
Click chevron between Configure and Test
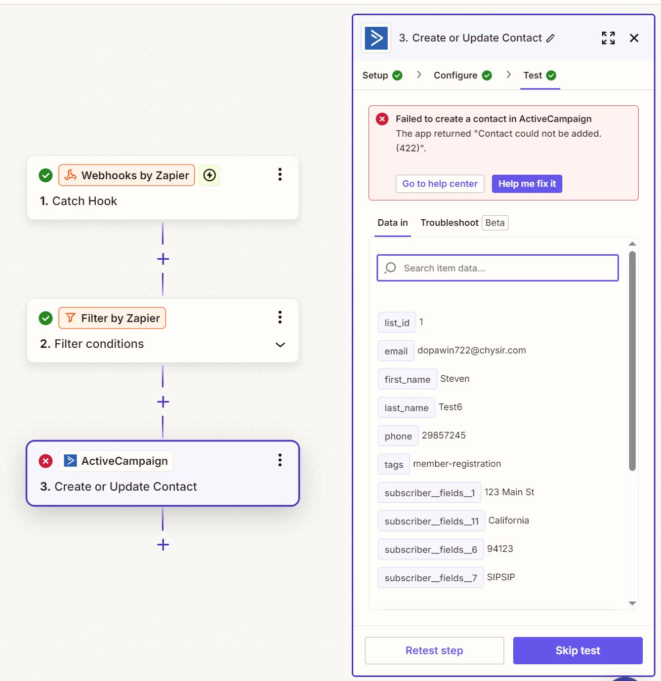pyautogui.click(x=508, y=74)
